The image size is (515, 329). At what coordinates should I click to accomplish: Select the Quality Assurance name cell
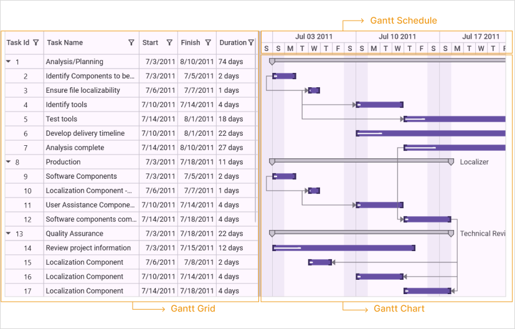click(x=92, y=234)
